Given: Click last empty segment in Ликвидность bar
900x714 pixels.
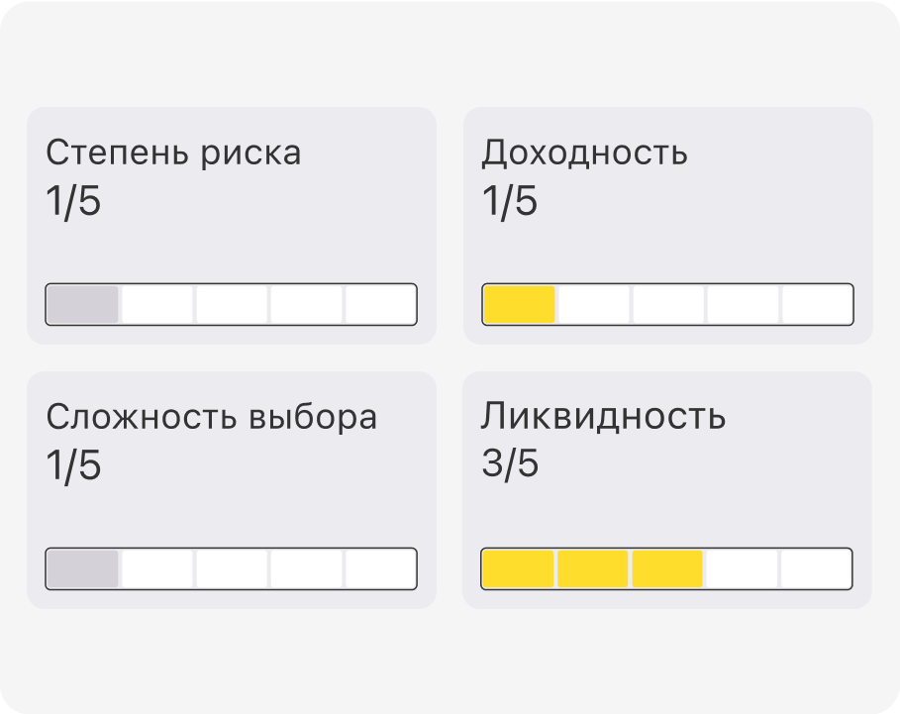Looking at the screenshot, I should (x=816, y=568).
